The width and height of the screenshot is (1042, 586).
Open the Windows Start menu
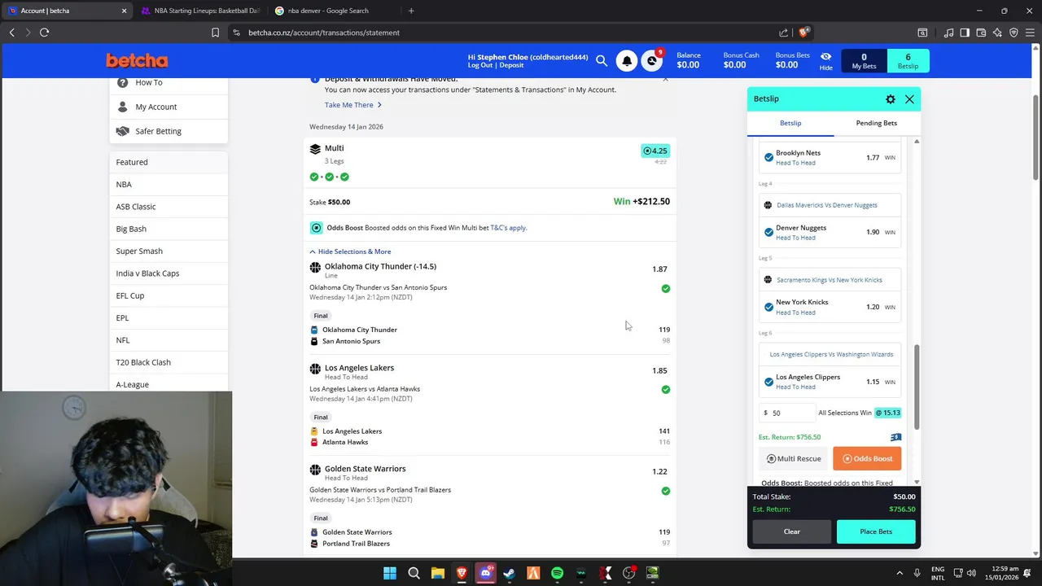click(x=390, y=573)
